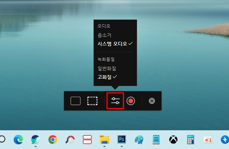Open the blue lightning bolt app in taskbar
This screenshot has height=149, width=229.
coord(225,140)
